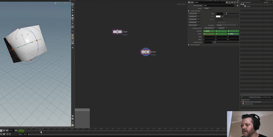Click the Size slider handle
The height and width of the screenshot is (137, 273).
pos(226,13)
